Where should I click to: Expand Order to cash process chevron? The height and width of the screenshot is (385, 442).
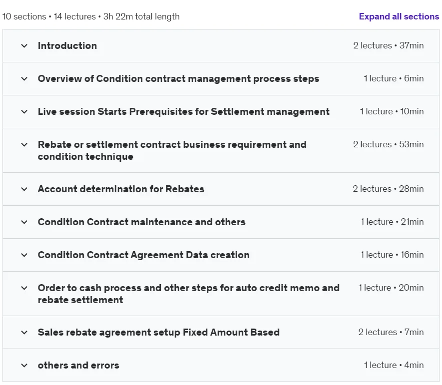point(24,288)
